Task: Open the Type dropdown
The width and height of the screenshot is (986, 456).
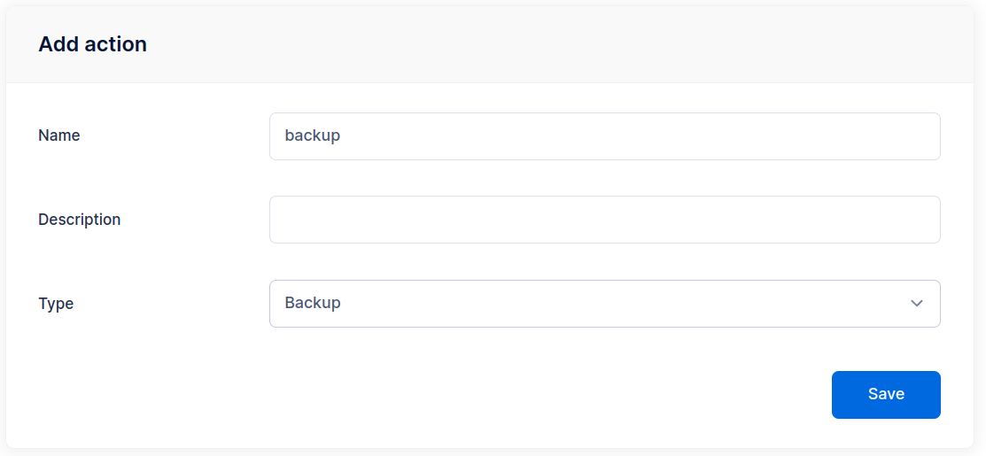Action: (604, 304)
